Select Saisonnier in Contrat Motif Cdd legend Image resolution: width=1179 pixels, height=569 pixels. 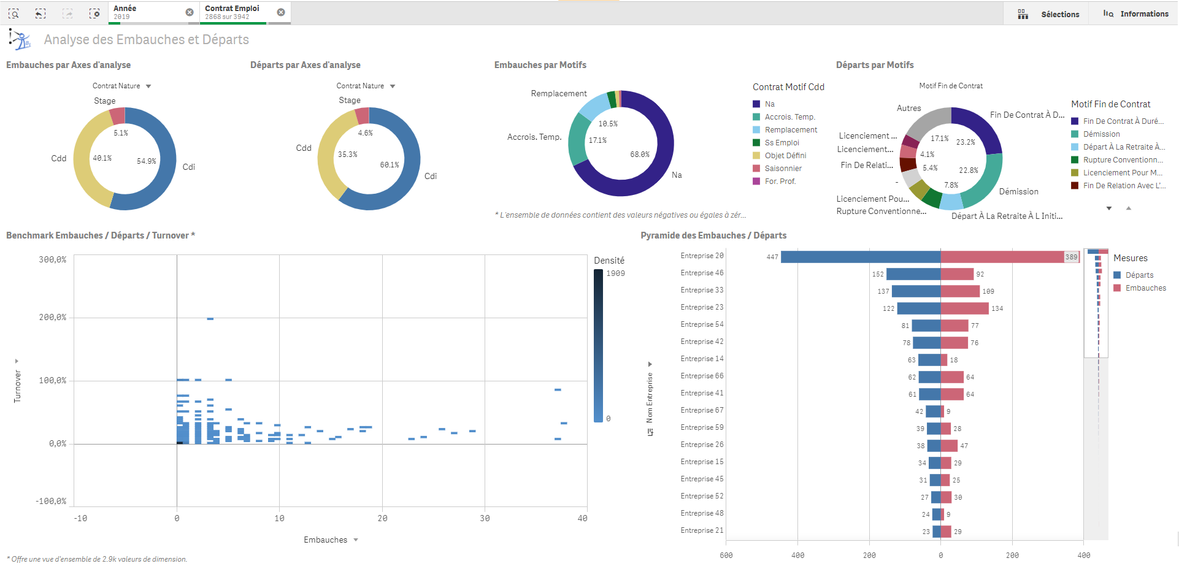tap(783, 169)
